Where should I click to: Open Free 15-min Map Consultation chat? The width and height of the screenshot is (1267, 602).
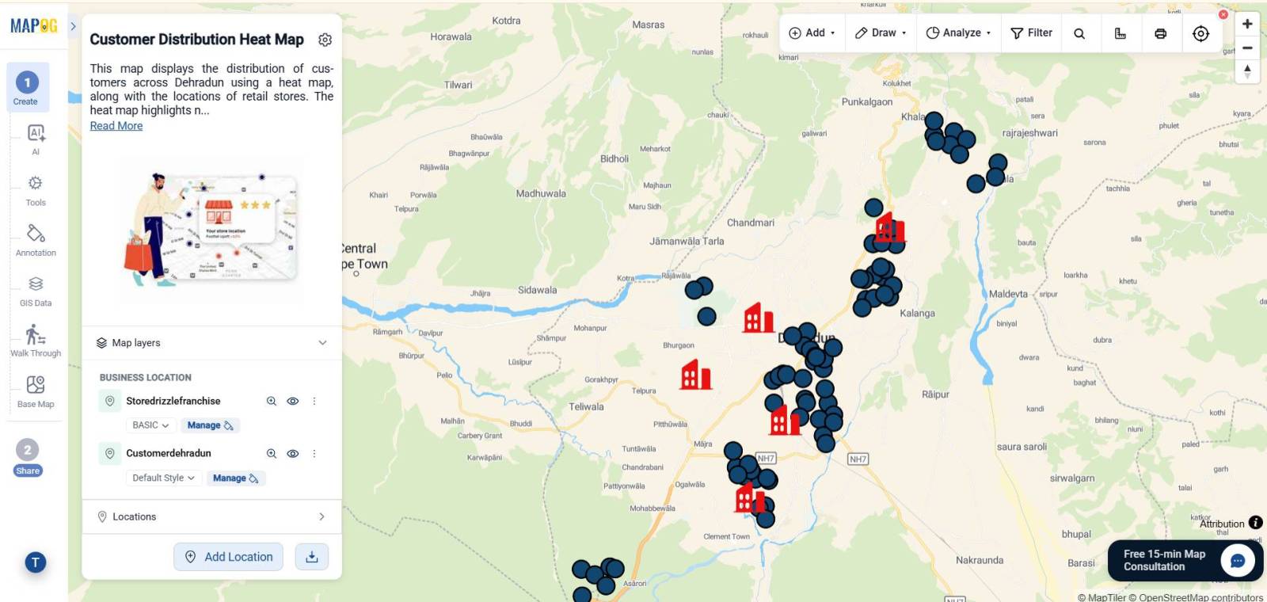[1185, 561]
